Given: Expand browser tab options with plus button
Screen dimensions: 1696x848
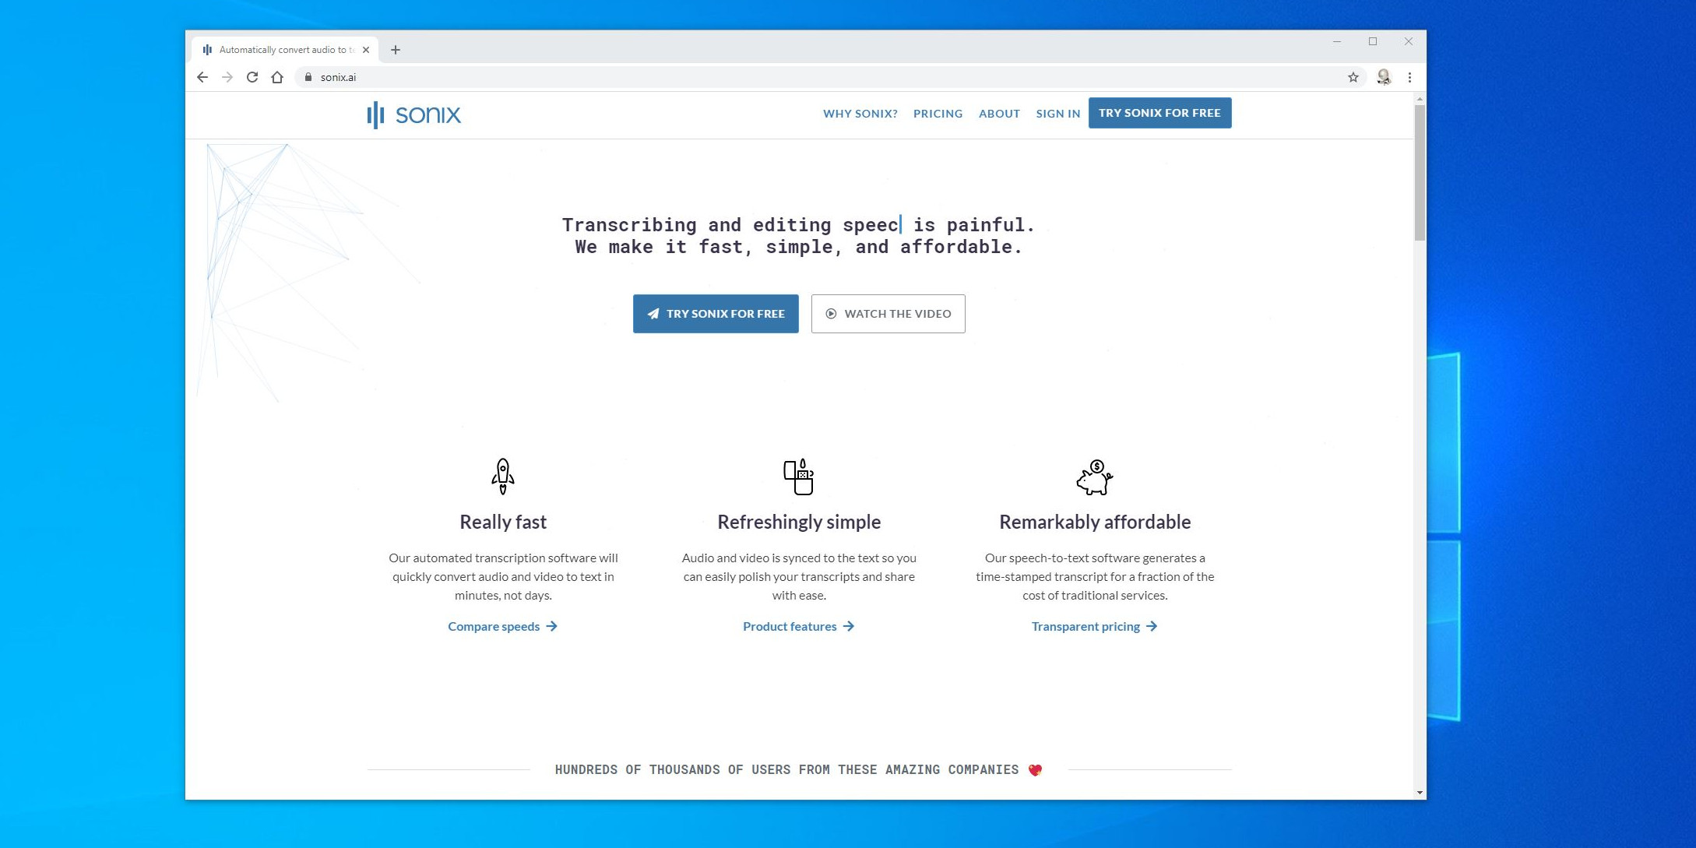Looking at the screenshot, I should pyautogui.click(x=394, y=49).
